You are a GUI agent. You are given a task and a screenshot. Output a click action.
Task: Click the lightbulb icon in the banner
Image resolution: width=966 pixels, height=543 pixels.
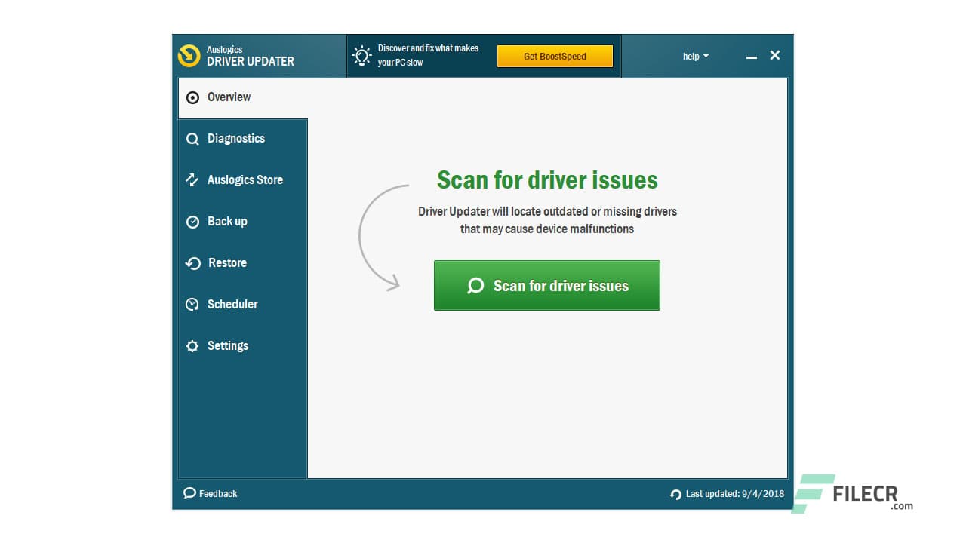361,55
